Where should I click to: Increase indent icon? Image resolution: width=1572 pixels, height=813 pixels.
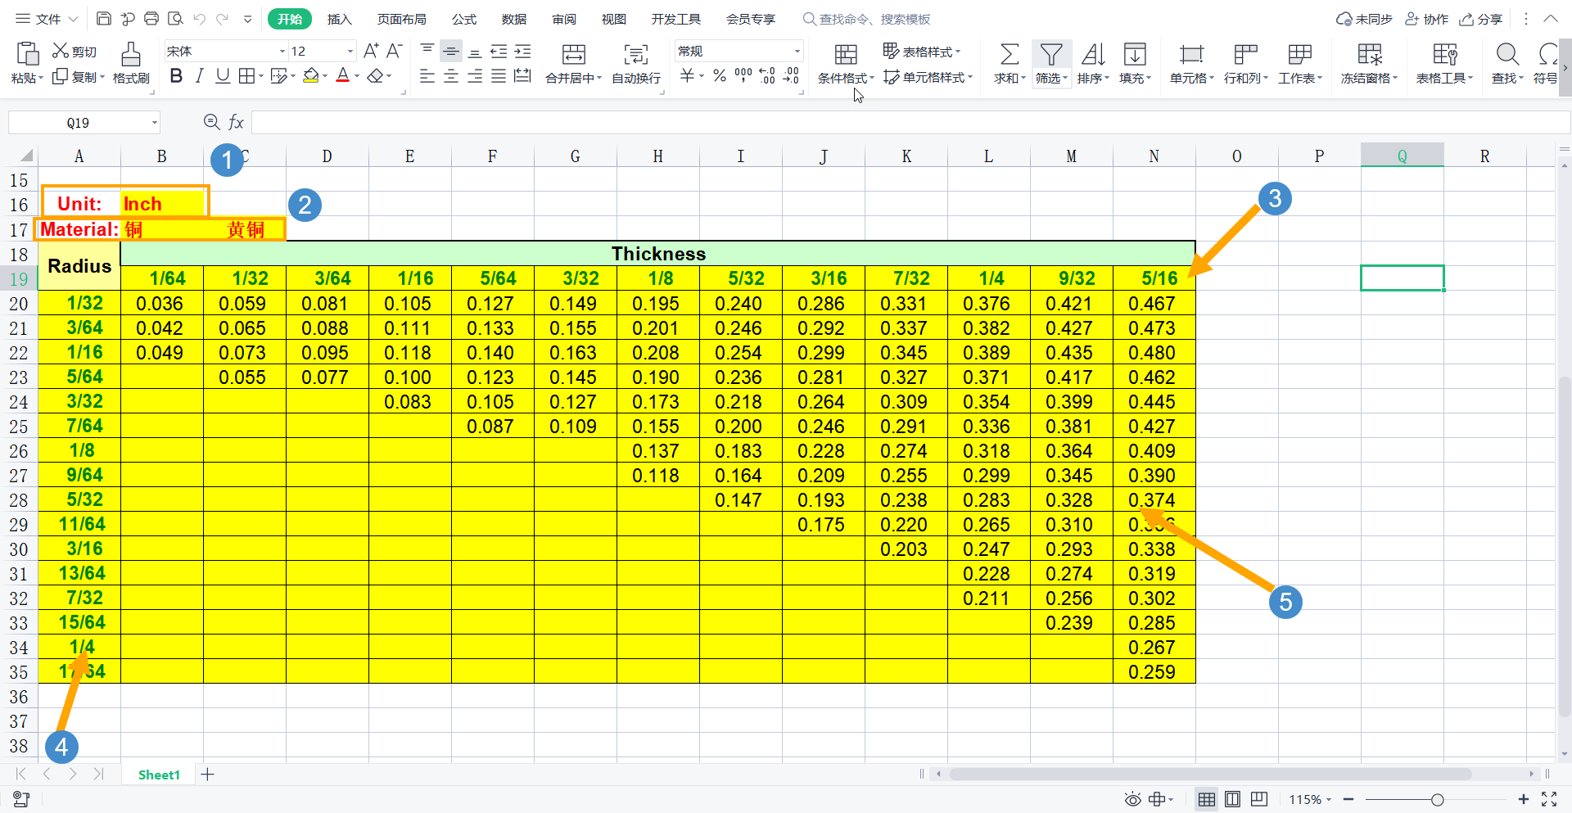(x=522, y=51)
